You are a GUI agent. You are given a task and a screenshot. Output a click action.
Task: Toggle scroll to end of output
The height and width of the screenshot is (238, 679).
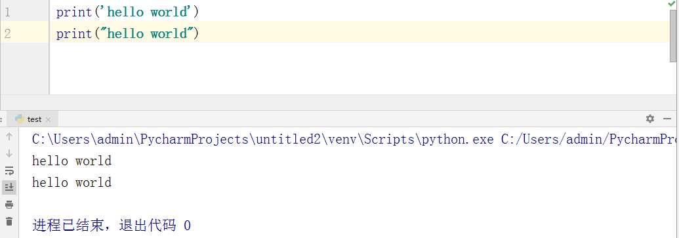(9, 188)
